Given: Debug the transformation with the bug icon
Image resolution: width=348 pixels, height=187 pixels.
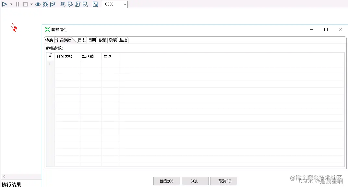Looking at the screenshot, I should pos(45,4).
